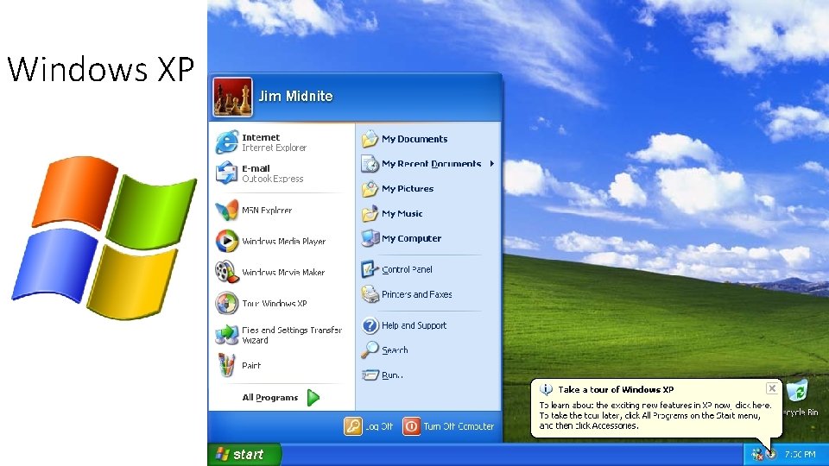Click the tour balloon body text

coord(655,415)
